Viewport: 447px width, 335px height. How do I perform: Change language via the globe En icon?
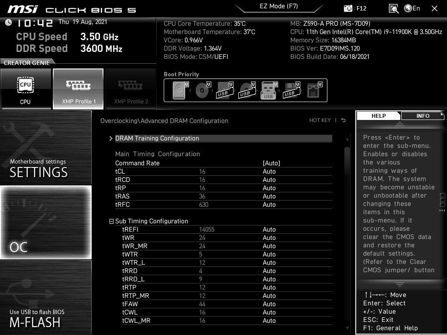pyautogui.click(x=412, y=8)
